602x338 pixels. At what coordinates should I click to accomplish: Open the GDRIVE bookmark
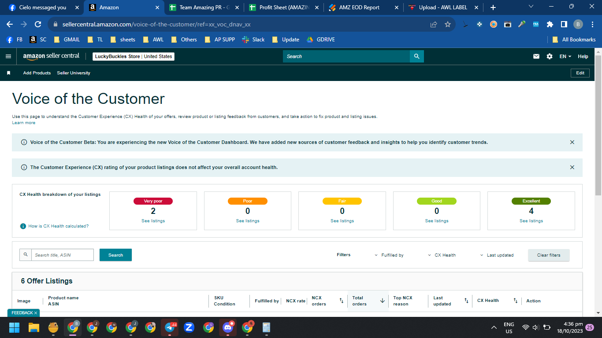pyautogui.click(x=321, y=40)
